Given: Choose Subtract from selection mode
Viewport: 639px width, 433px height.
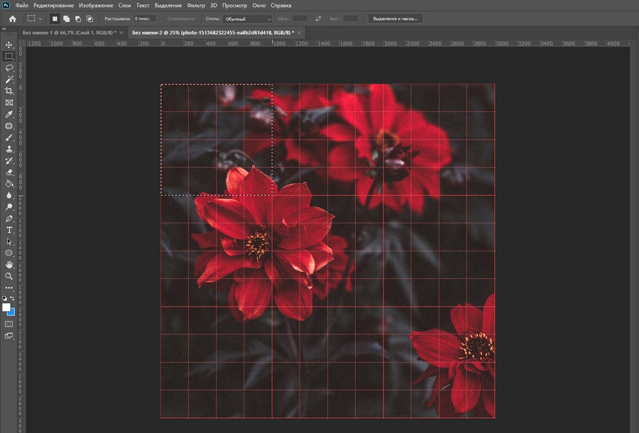Looking at the screenshot, I should 78,18.
